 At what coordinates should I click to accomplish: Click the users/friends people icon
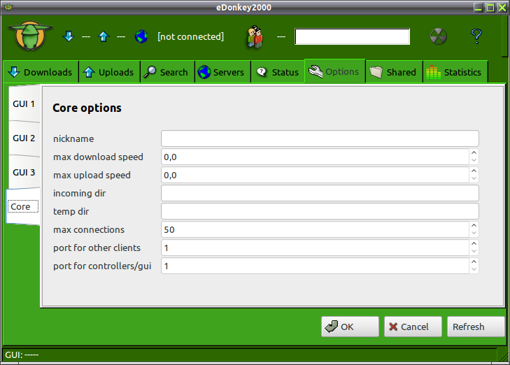255,36
